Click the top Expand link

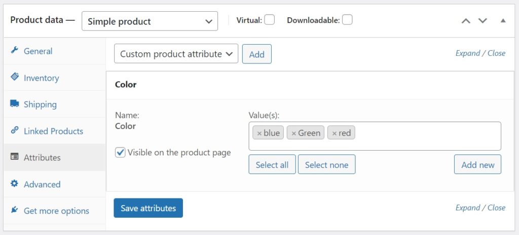click(x=468, y=53)
